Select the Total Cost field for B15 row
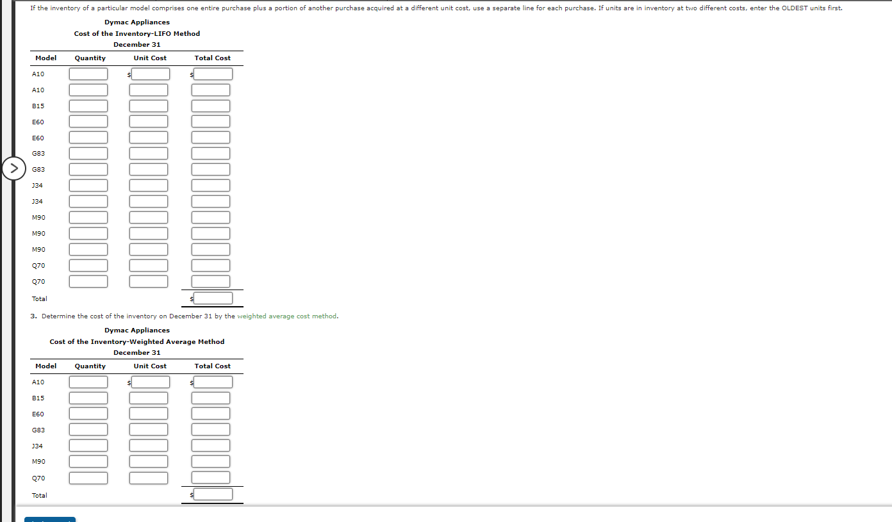Screen dimensions: 892x522 (x=210, y=106)
